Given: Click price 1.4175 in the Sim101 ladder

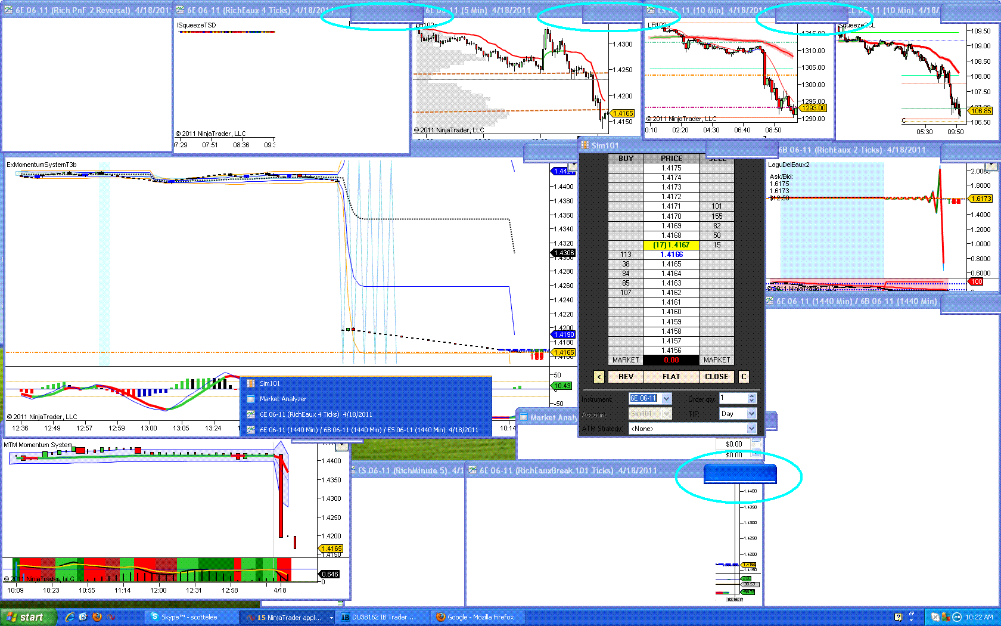Looking at the screenshot, I should 671,168.
